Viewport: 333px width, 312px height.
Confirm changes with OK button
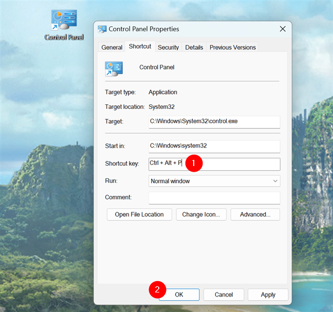pos(179,295)
